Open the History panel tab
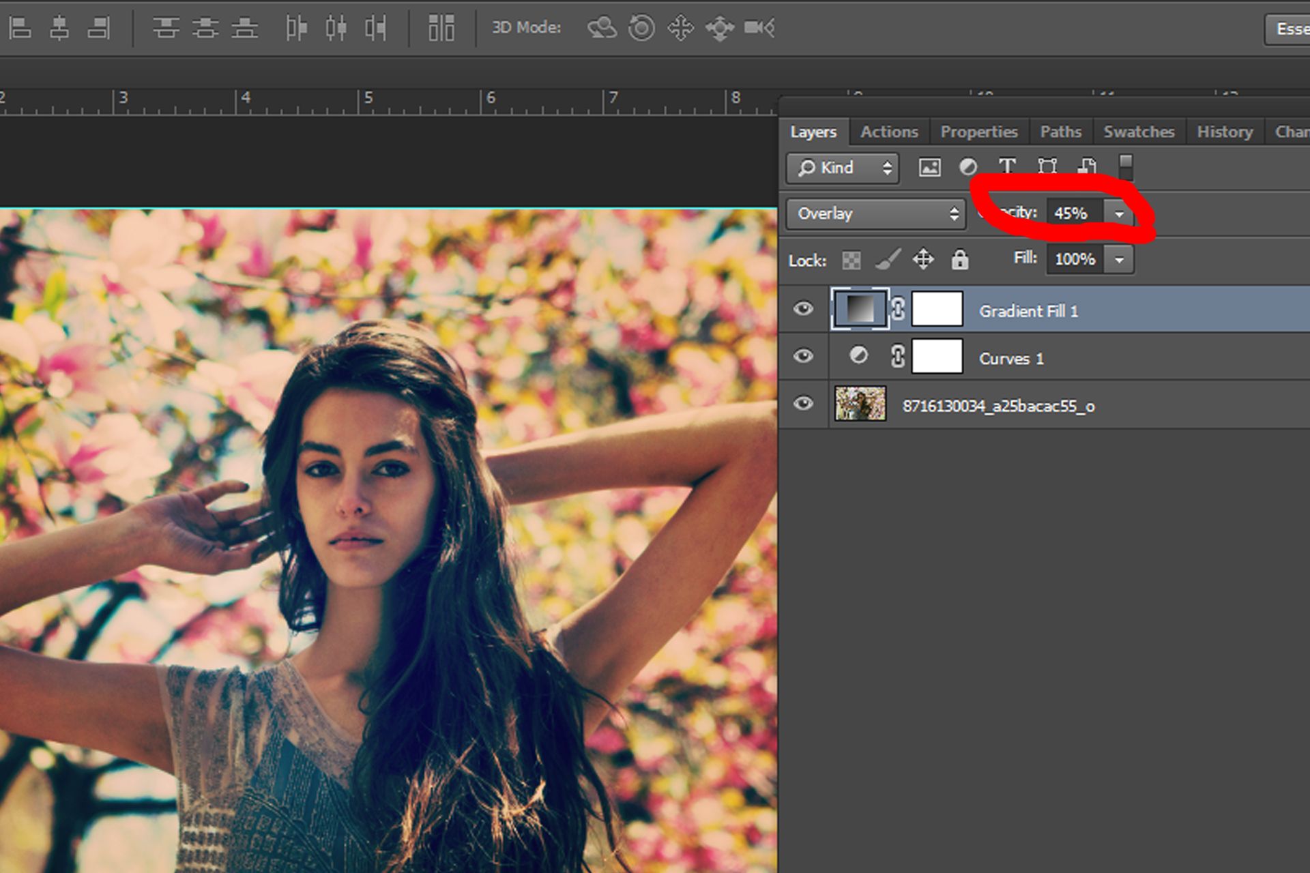Viewport: 1310px width, 873px height. (1225, 131)
